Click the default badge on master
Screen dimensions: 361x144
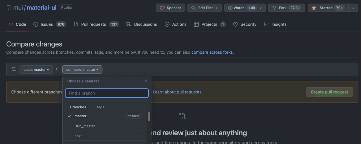tap(133, 116)
